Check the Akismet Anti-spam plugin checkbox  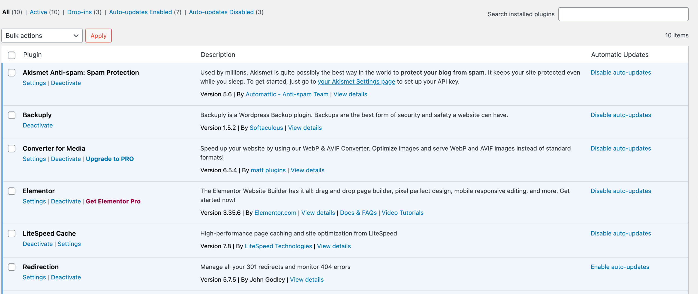tap(11, 73)
